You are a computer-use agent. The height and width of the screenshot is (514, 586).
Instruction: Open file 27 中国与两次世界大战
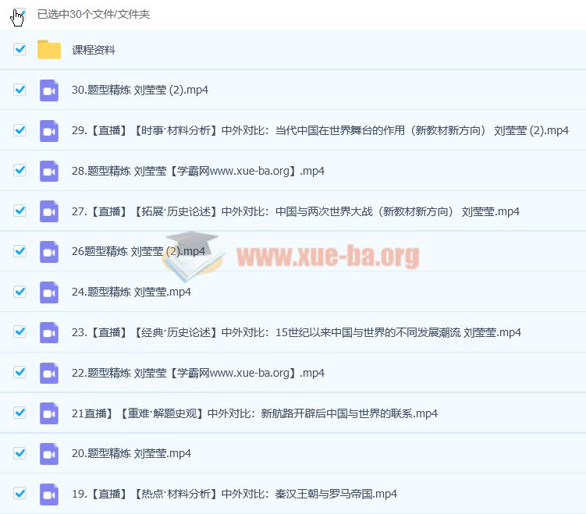click(x=295, y=211)
